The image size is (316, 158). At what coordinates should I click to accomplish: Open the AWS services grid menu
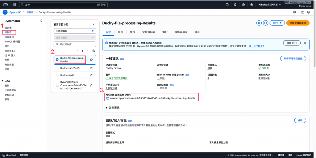coord(15,4)
